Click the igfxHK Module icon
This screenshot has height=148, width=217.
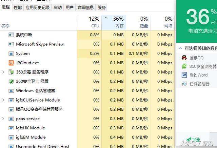tap(11, 128)
